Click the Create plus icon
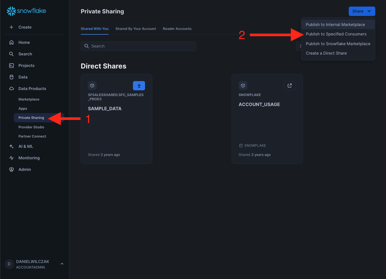The width and height of the screenshot is (386, 279). click(11, 27)
